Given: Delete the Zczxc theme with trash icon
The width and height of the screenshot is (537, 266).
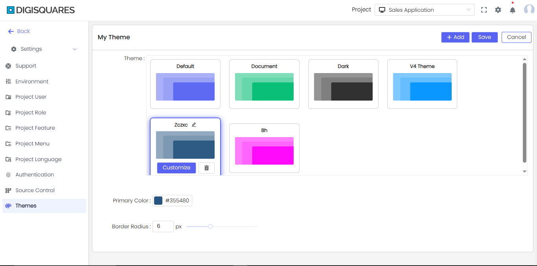Looking at the screenshot, I should tap(206, 168).
